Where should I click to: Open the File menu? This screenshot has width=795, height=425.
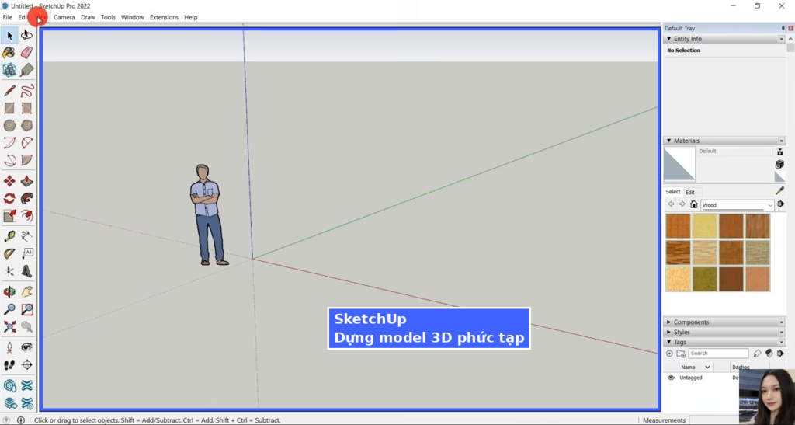click(x=8, y=17)
